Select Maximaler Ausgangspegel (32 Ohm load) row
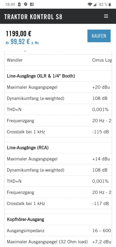116x247 pixels. pyautogui.click(x=58, y=242)
